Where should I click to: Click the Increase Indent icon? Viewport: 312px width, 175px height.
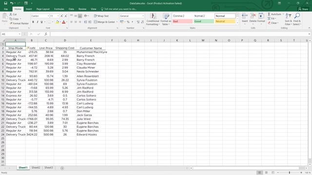click(x=90, y=22)
